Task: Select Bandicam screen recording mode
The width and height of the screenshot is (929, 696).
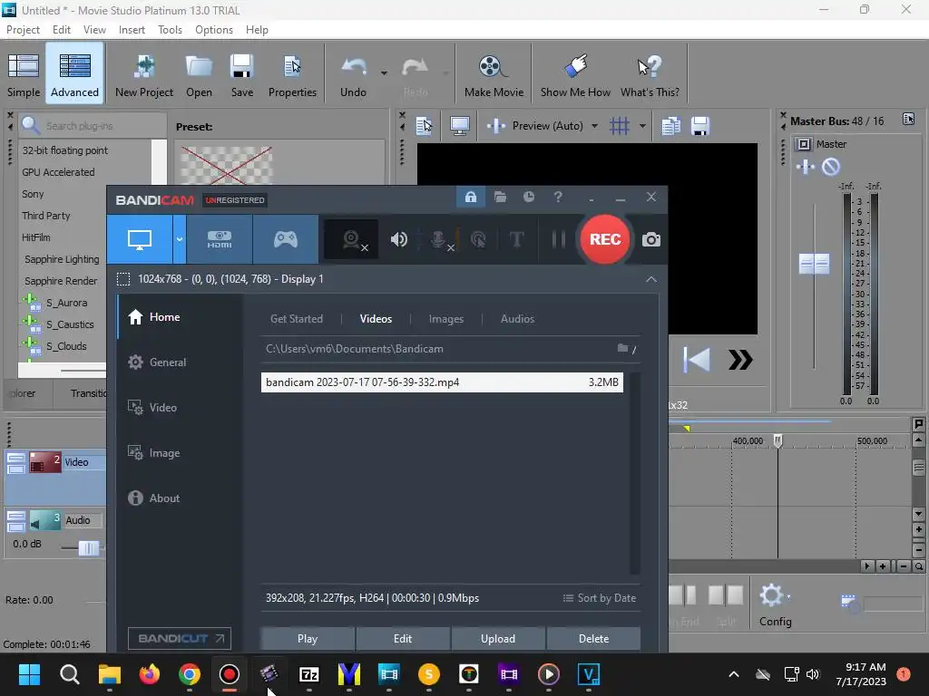Action: (x=140, y=239)
